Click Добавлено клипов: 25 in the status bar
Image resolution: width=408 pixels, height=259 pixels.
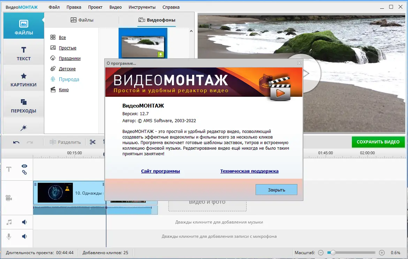(105, 252)
